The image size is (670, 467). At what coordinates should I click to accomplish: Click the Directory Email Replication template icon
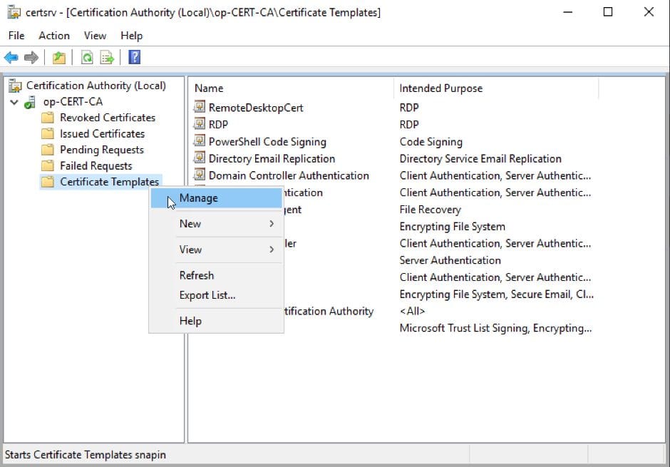click(199, 158)
